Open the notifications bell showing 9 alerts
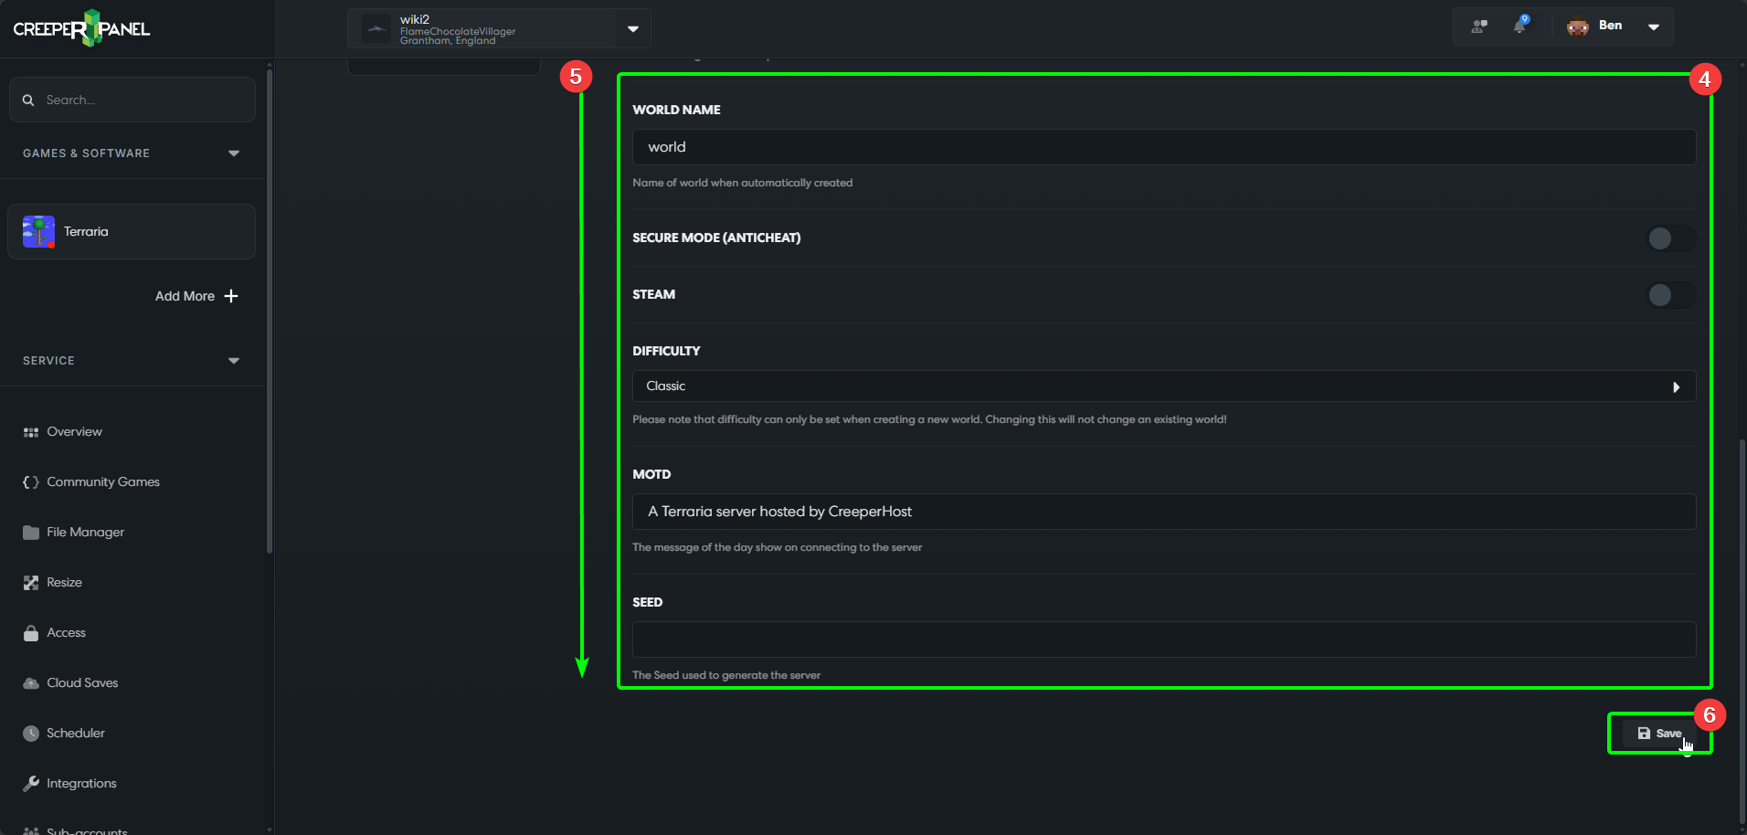 [1519, 26]
